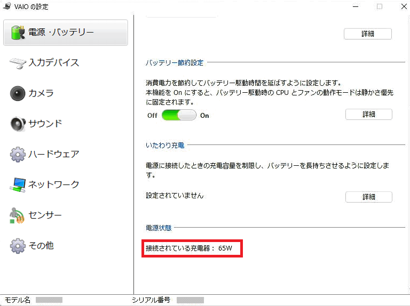Click the シリアル番号 status bar label

(x=151, y=300)
